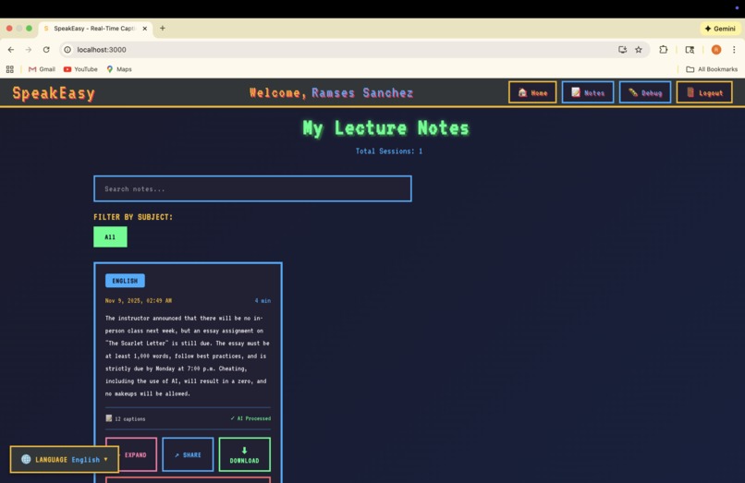Go to the Home page
Screen dimensions: 745x483
[x=532, y=92]
